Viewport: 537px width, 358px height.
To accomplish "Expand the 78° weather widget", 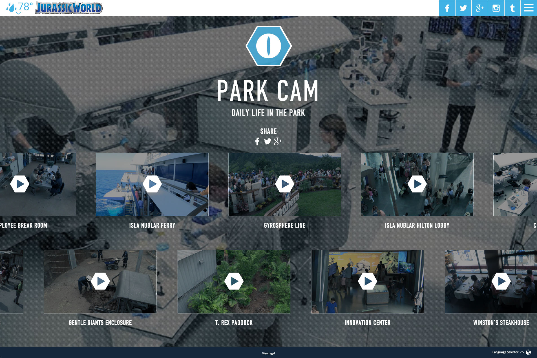I will tap(19, 8).
